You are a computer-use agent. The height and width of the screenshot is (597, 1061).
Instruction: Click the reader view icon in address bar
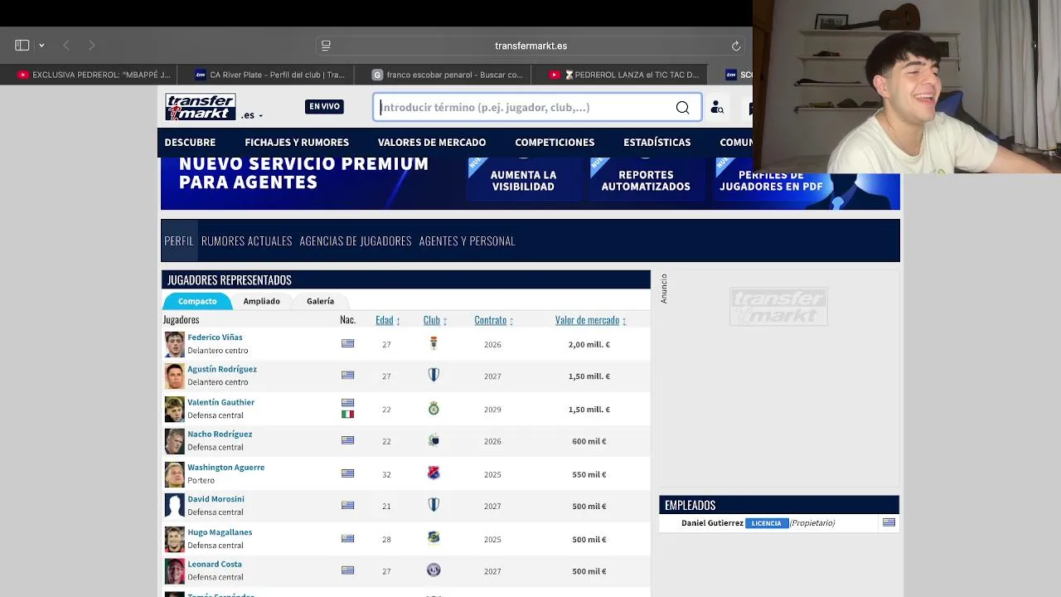(x=326, y=46)
